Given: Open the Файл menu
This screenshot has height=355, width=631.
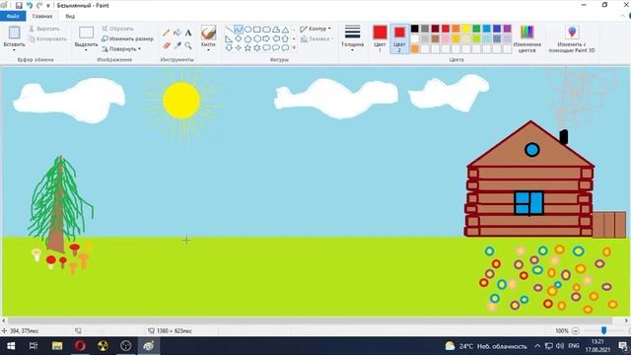Looking at the screenshot, I should tap(13, 16).
